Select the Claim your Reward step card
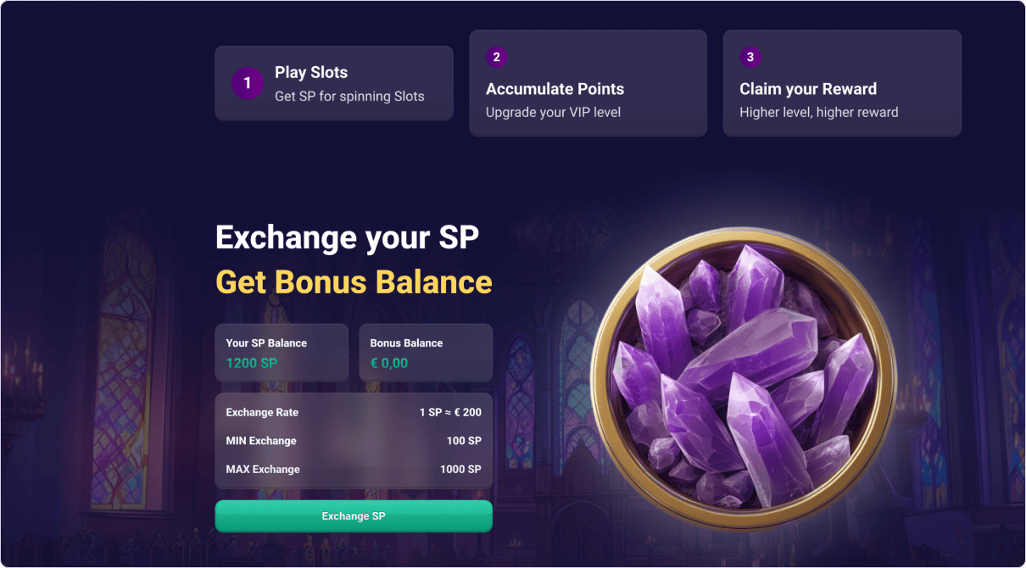This screenshot has height=568, width=1026. 841,83
